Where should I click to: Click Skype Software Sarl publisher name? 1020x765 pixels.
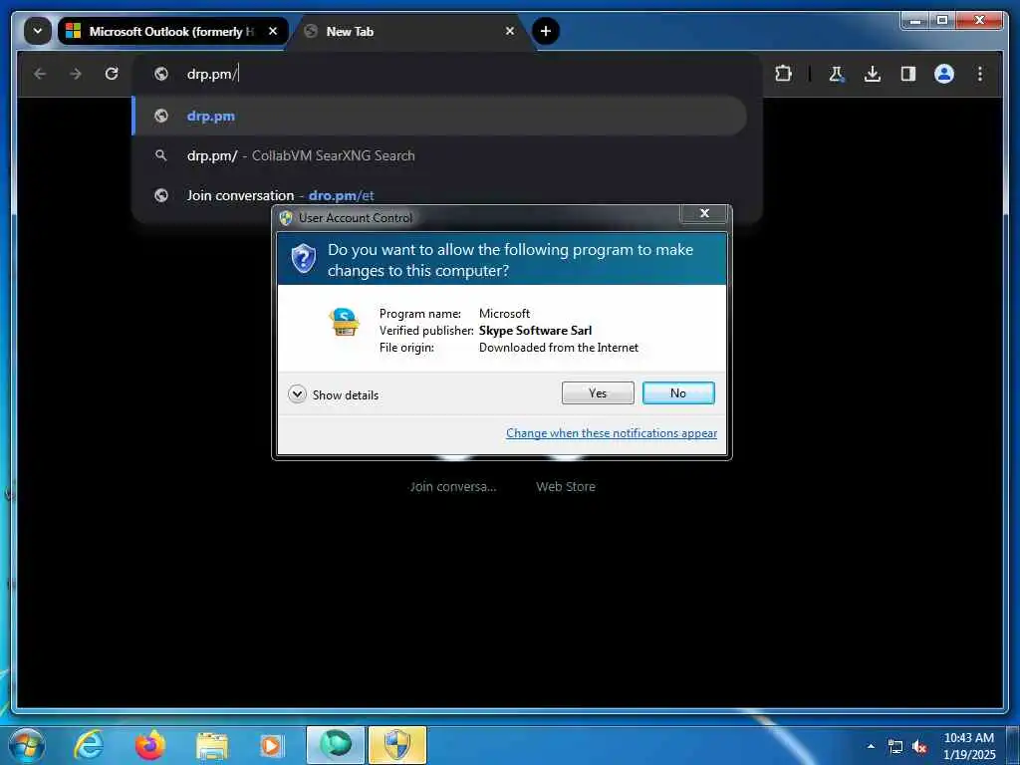click(x=535, y=331)
